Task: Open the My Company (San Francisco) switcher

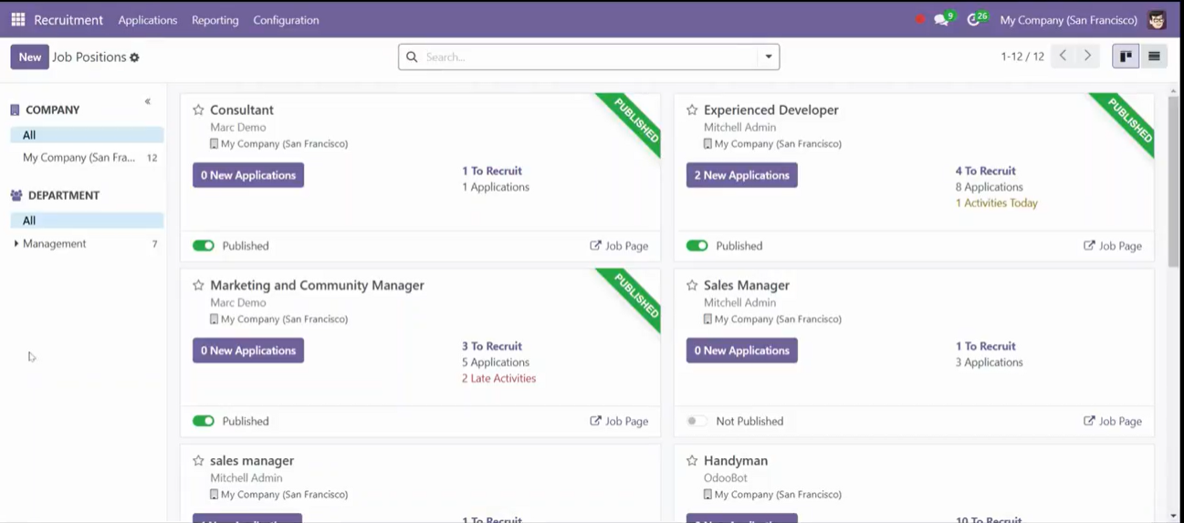Action: point(1068,19)
